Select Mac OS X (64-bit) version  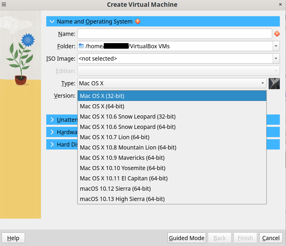(172, 106)
